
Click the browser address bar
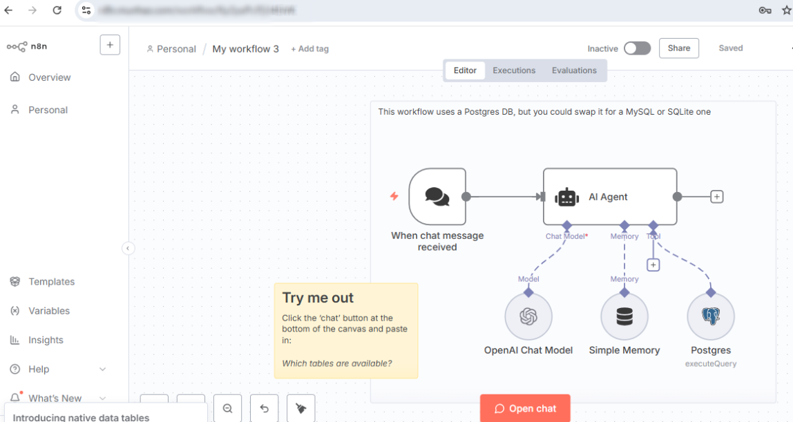(x=414, y=10)
